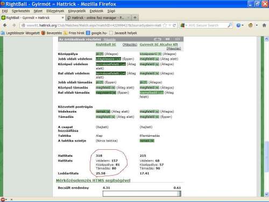Click the Gyirmót SE Alcufer Kft team link

[159, 44]
